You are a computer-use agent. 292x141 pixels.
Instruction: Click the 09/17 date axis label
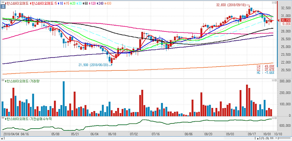coord(252,134)
